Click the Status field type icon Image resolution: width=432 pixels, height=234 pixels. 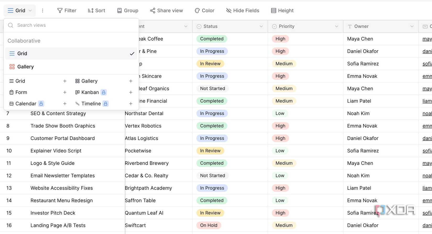(199, 26)
